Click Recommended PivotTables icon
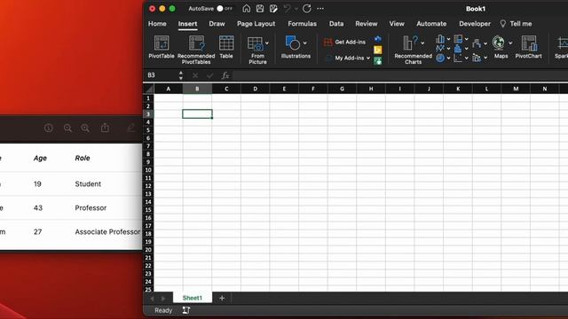This screenshot has height=319, width=568. tap(196, 43)
